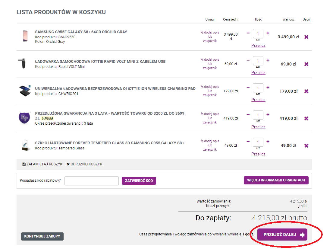Increase quantity of Rapid Volt Mini charger
This screenshot has width=333, height=249.
[268, 60]
